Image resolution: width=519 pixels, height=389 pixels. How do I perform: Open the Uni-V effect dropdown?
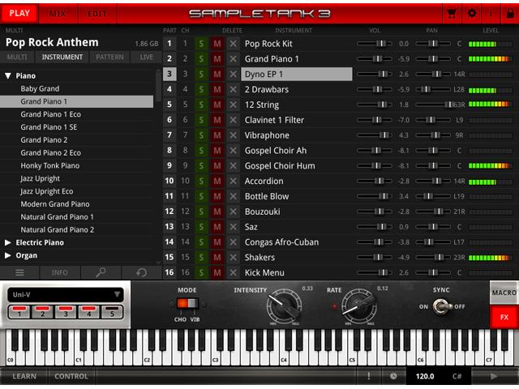click(x=66, y=294)
